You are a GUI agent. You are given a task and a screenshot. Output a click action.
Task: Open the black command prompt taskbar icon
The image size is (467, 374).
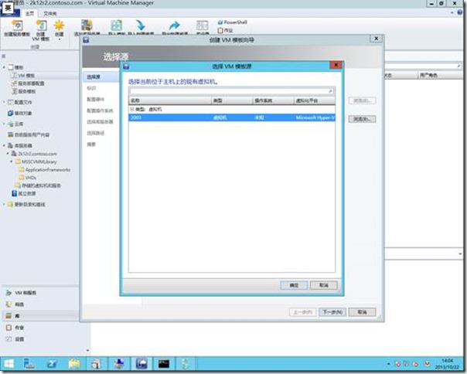tap(163, 364)
